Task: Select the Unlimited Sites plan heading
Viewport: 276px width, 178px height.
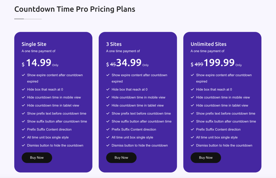Action: [x=208, y=44]
